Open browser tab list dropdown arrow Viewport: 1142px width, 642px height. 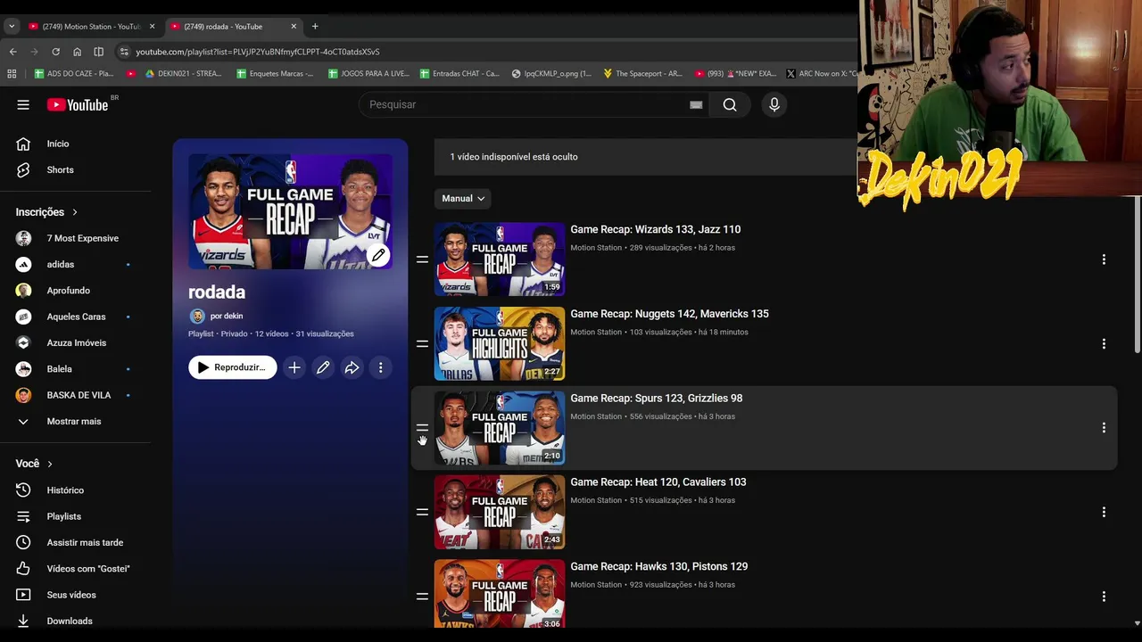pyautogui.click(x=12, y=27)
